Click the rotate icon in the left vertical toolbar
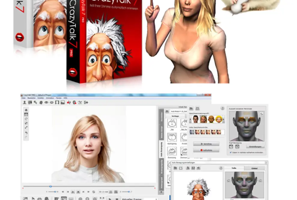The height and width of the screenshot is (200, 297). tap(26, 119)
